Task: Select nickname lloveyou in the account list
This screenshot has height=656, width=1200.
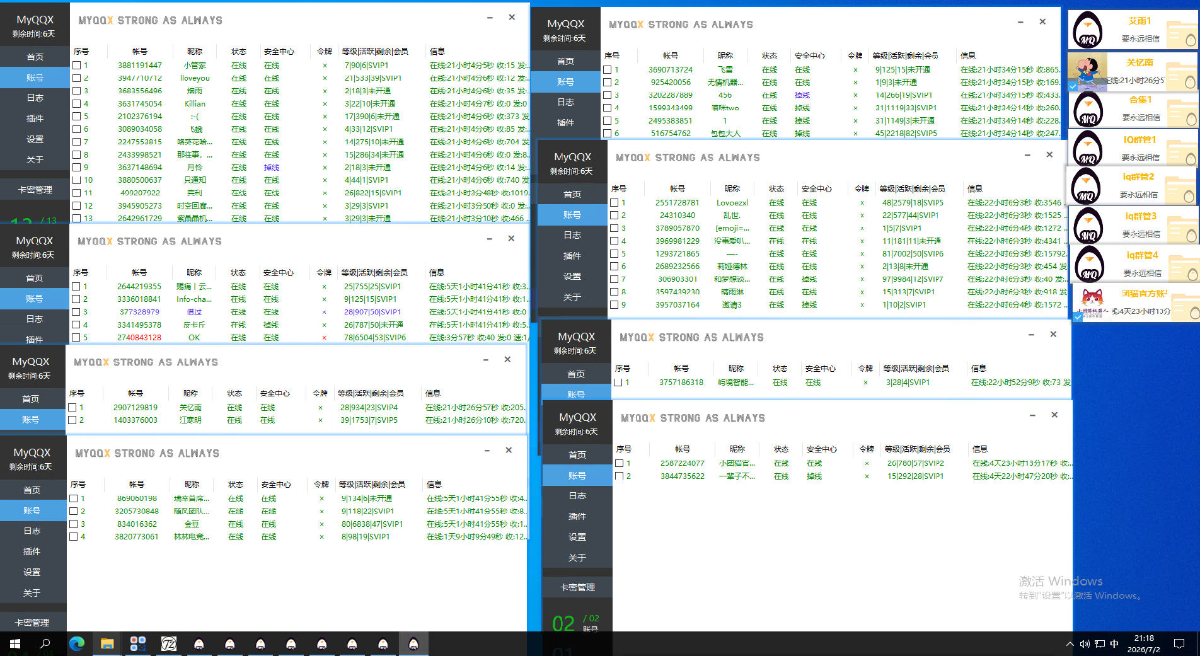Action: click(195, 78)
